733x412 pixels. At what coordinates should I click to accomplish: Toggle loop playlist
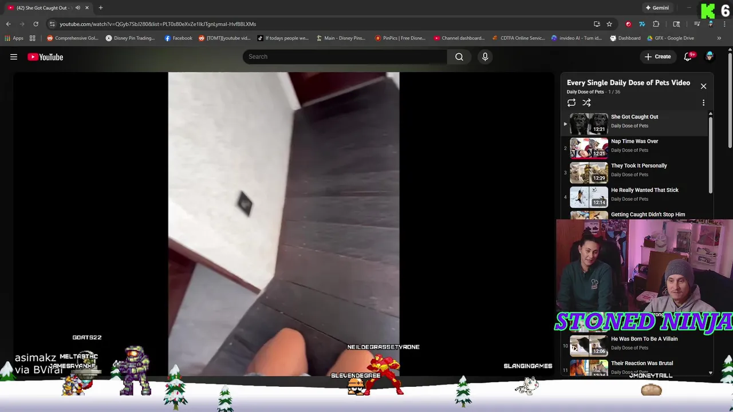tap(572, 103)
